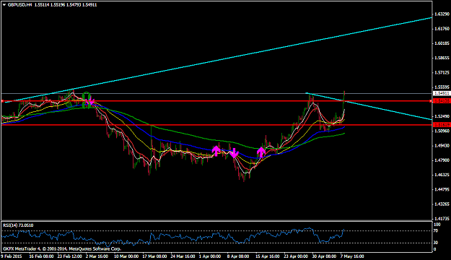Click the 1.50960 price axis label
This screenshot has height=260, width=451.
click(x=442, y=131)
